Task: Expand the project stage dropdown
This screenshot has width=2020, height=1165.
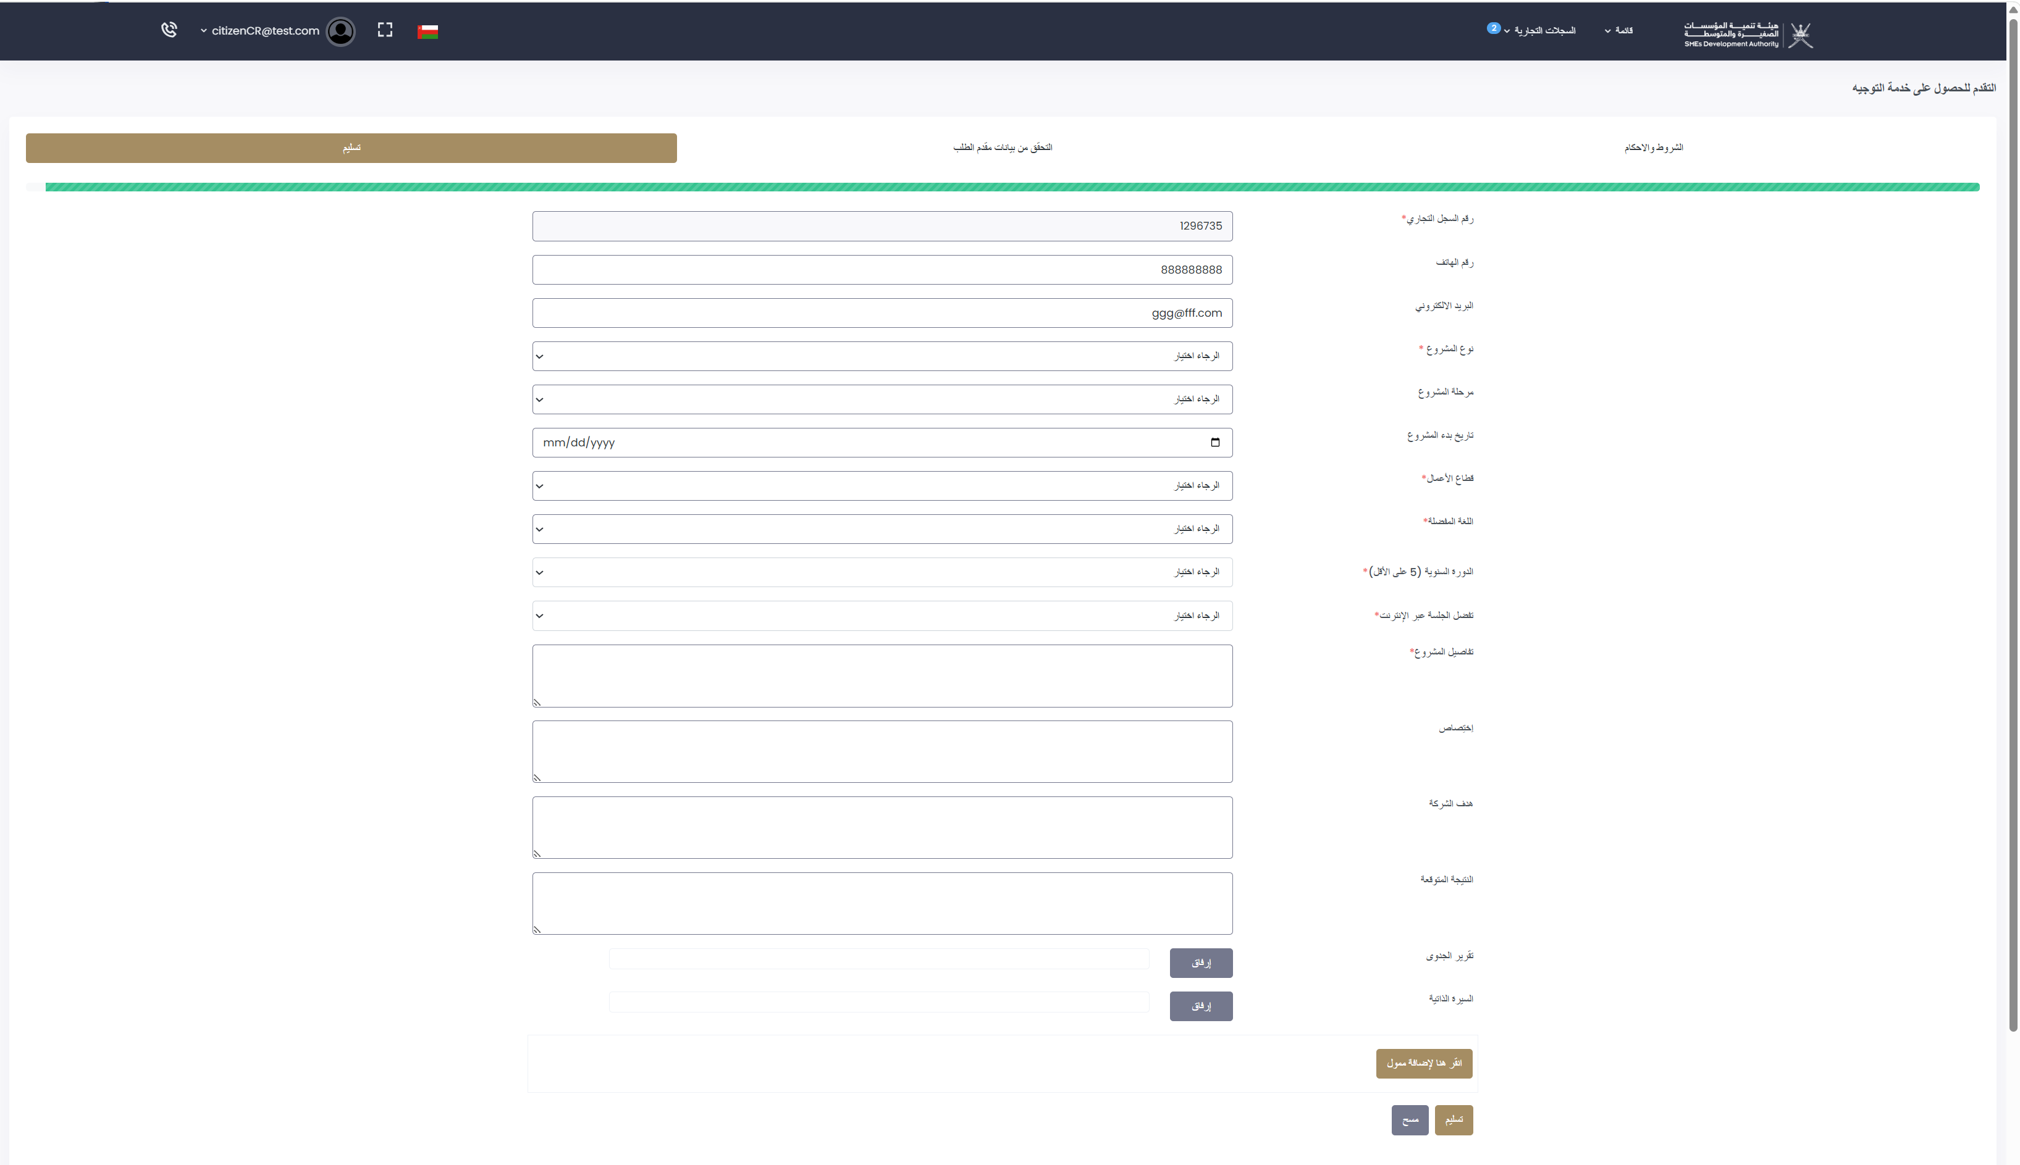Action: coord(882,399)
